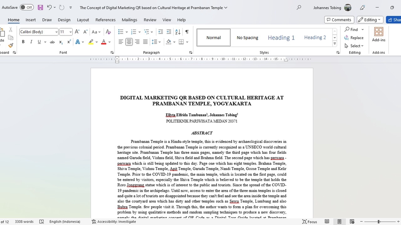
Task: Increase paragraph indent
Action: click(x=169, y=32)
